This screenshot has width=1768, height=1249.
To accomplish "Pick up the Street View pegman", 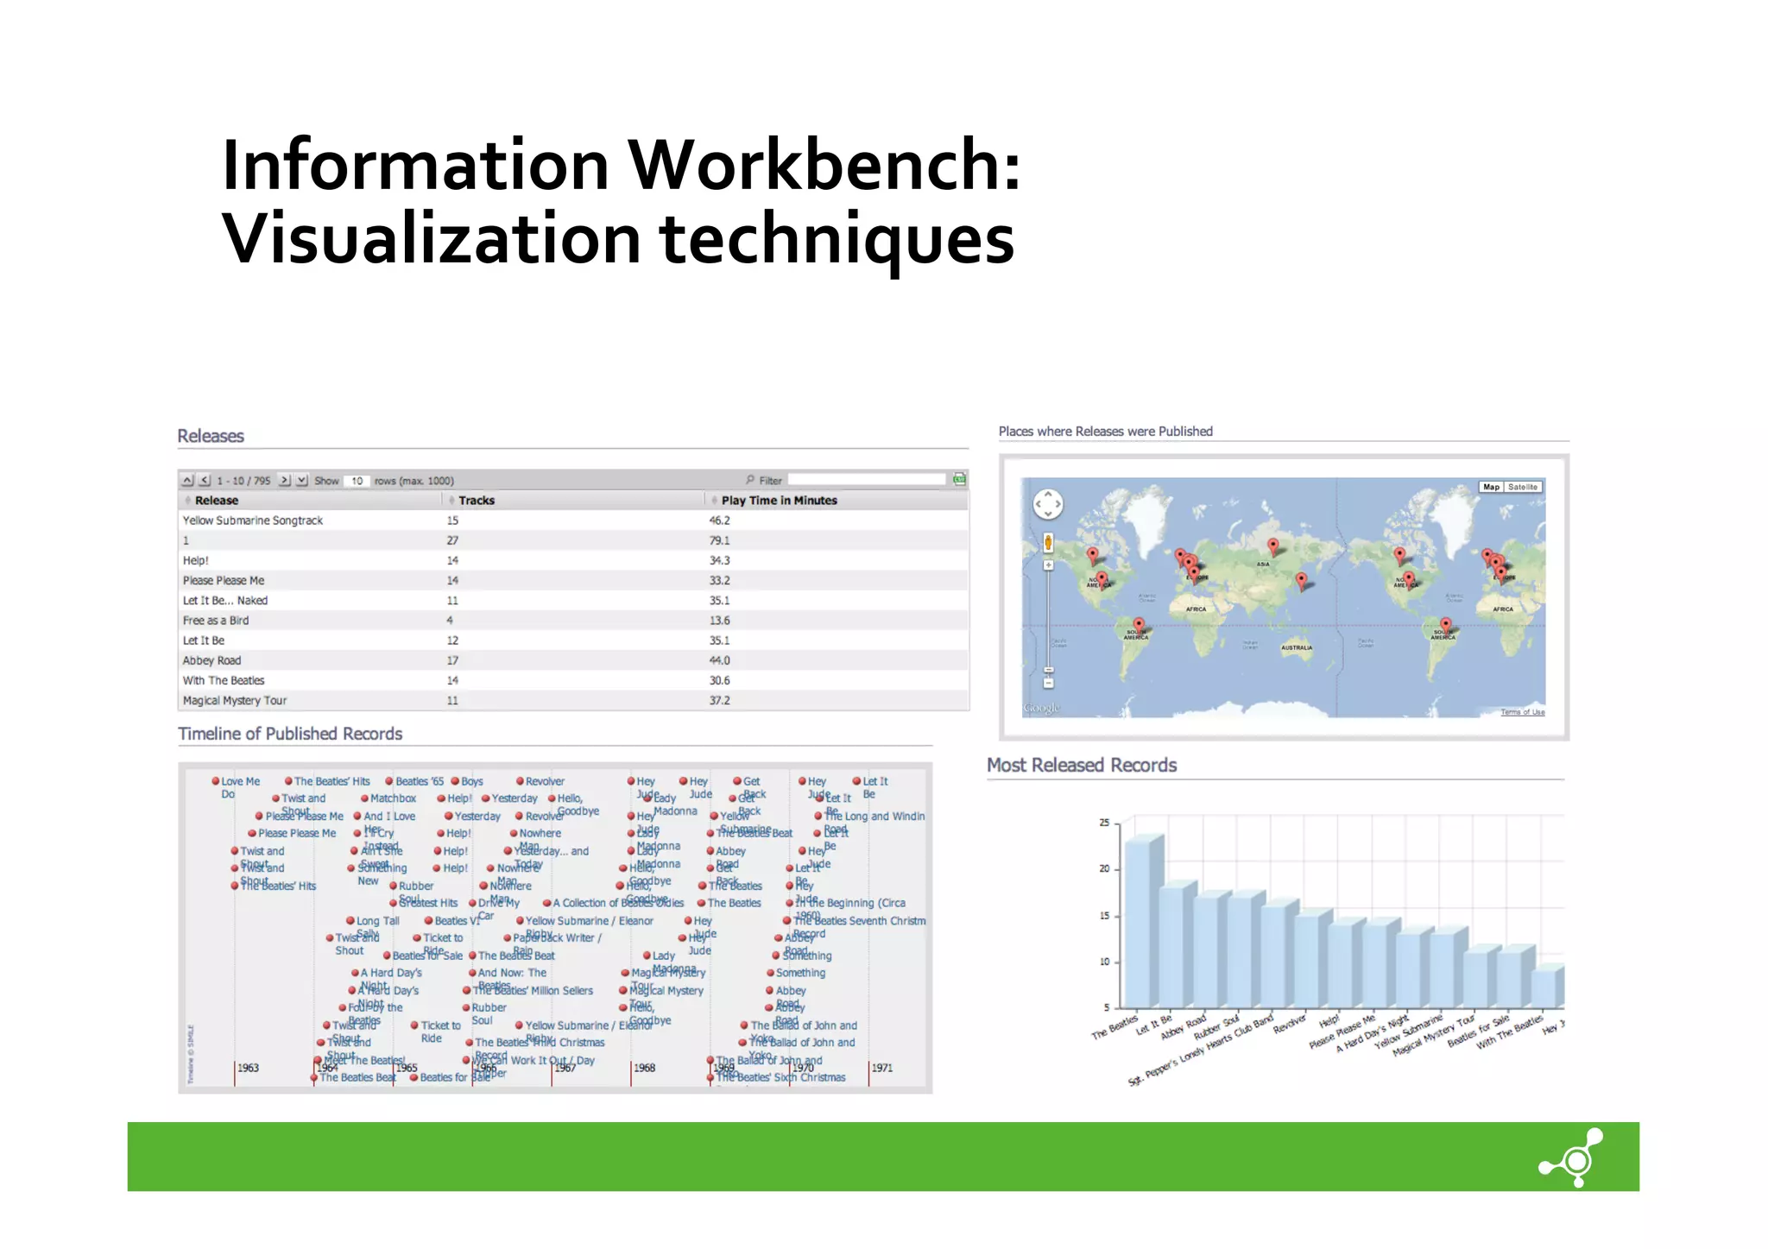I will 1048,543.
